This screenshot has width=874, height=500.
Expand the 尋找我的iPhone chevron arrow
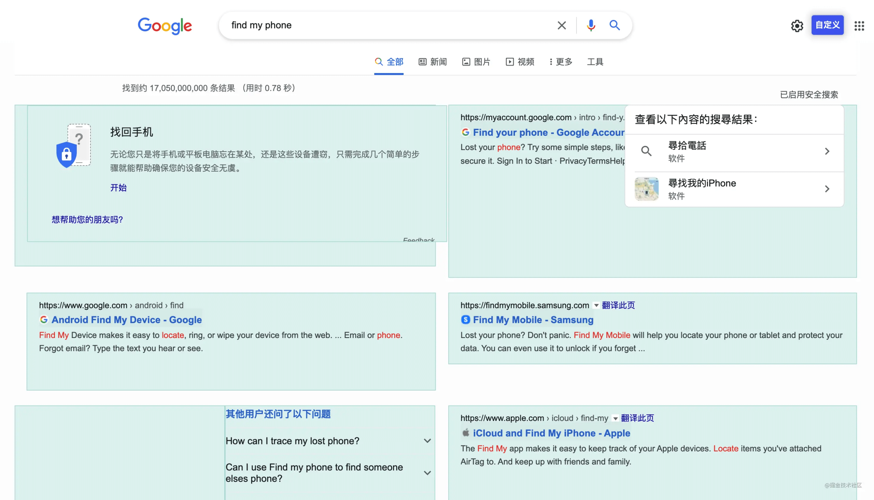click(827, 189)
